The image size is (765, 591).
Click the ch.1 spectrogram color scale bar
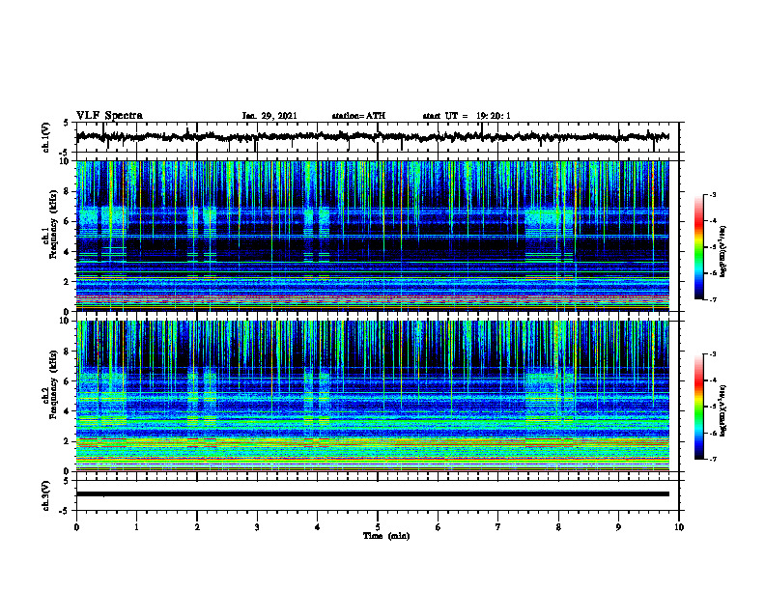coord(699,247)
